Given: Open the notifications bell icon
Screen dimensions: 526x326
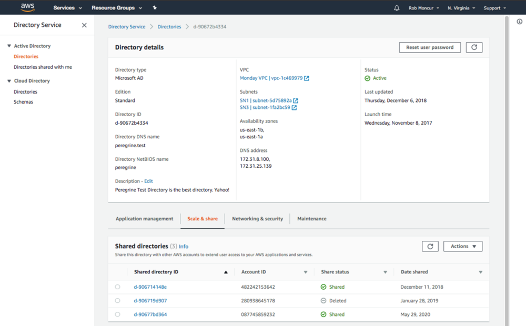Looking at the screenshot, I should [397, 8].
